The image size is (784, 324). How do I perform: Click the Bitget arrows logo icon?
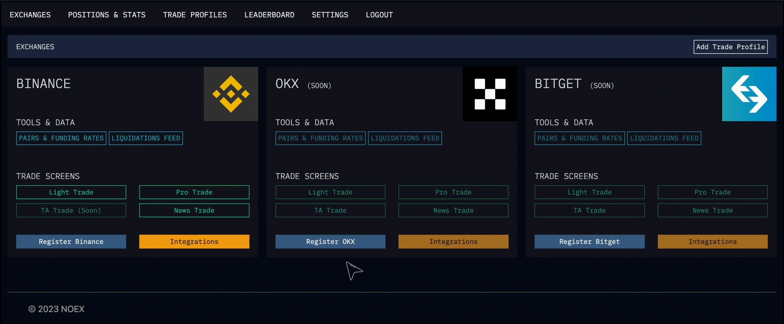click(749, 94)
